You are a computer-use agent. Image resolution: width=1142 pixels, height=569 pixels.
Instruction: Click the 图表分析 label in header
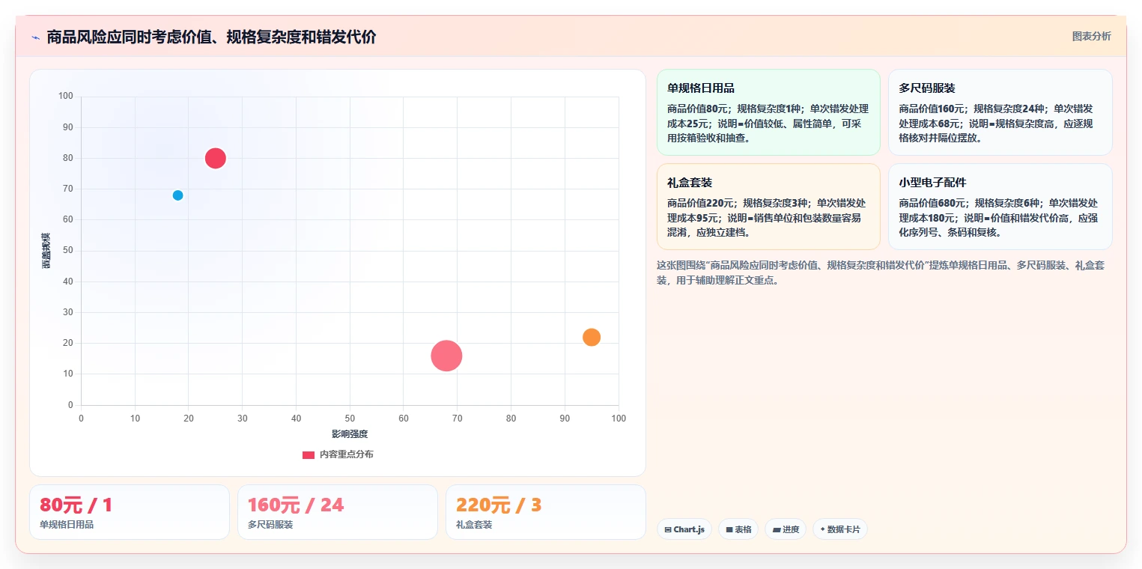point(1091,36)
